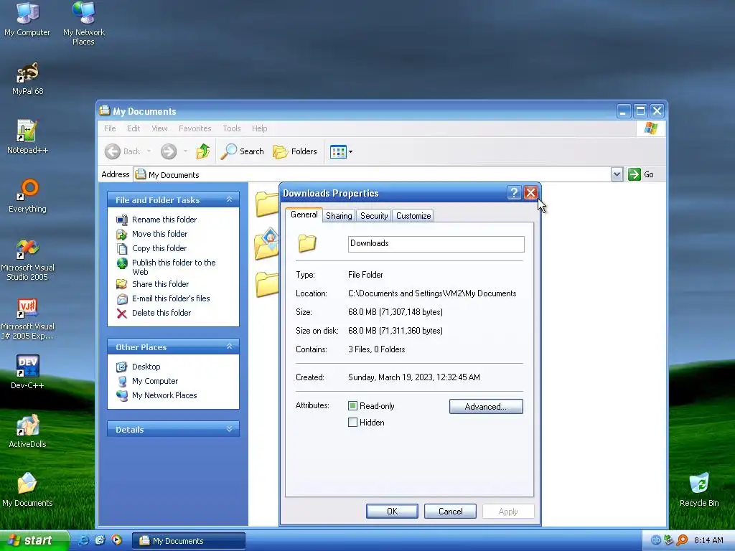Collapse the Other Places panel
This screenshot has height=551, width=735.
(229, 347)
